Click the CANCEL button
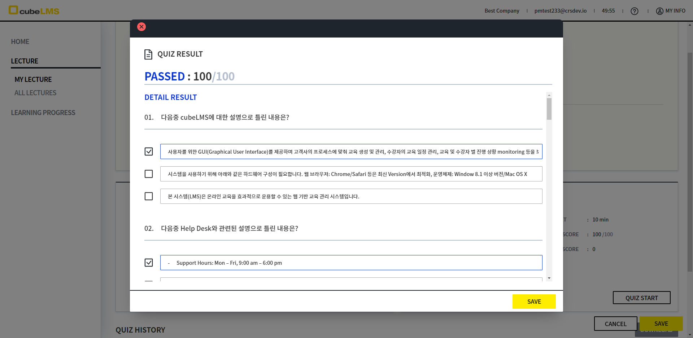The height and width of the screenshot is (338, 693). coord(615,324)
